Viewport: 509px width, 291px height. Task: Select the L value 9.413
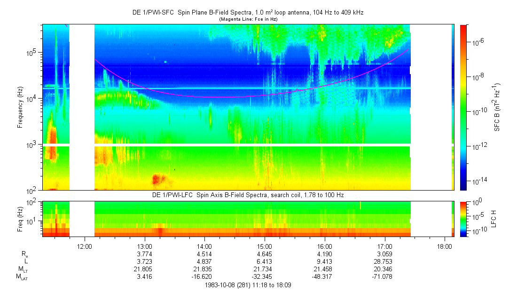click(x=325, y=261)
